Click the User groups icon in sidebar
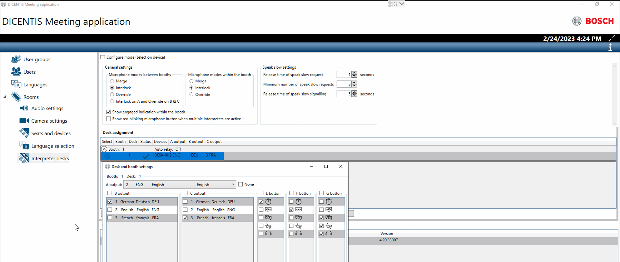Screen dimensions: 620x262 click(16, 59)
